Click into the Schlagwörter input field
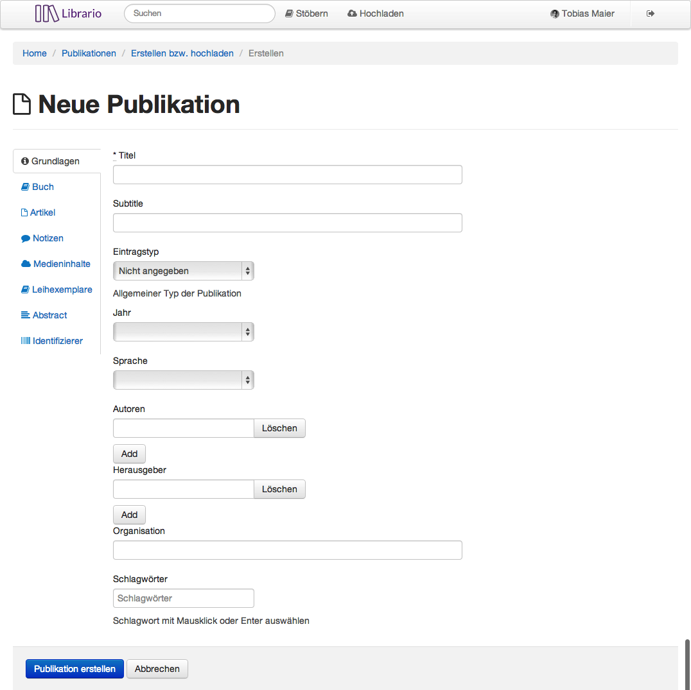Viewport: 691px width, 690px height. [x=183, y=598]
